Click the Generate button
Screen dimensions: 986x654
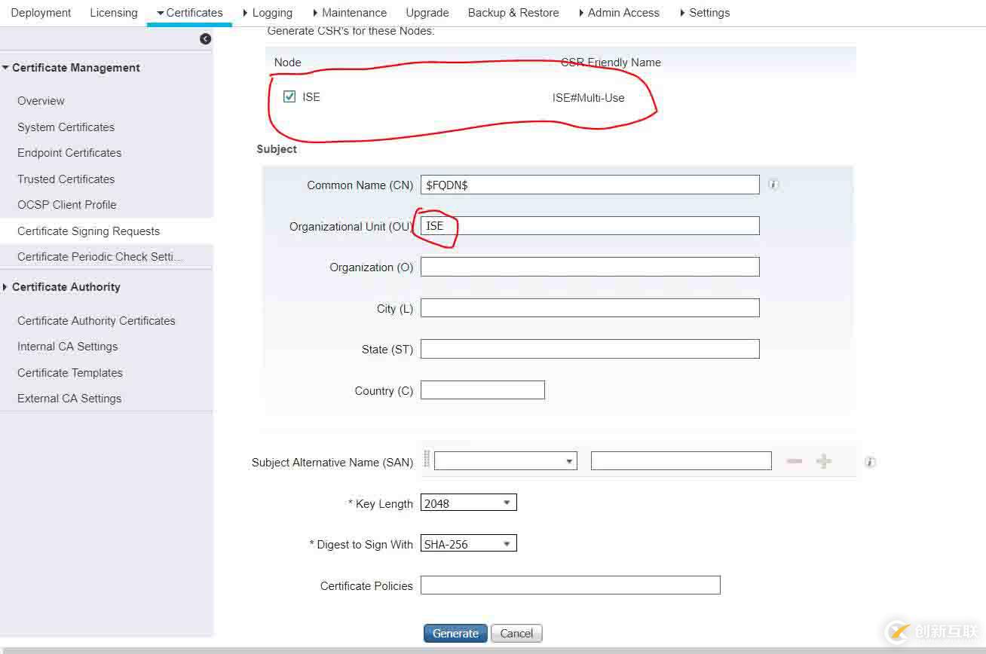tap(455, 634)
